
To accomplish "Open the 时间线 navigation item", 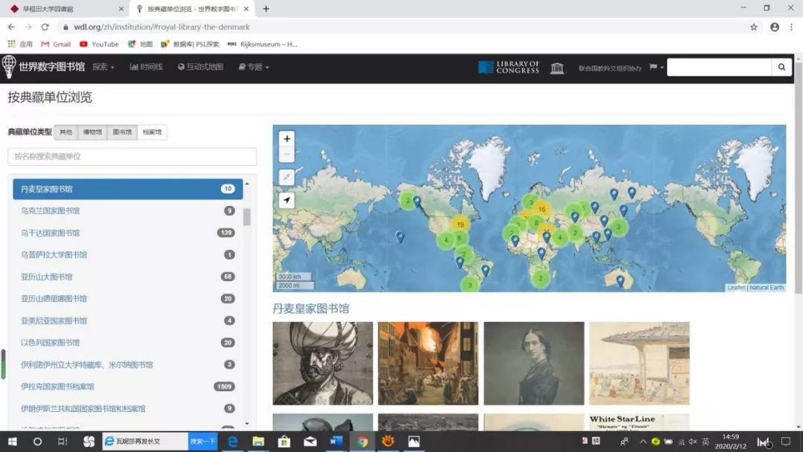I will pos(146,67).
